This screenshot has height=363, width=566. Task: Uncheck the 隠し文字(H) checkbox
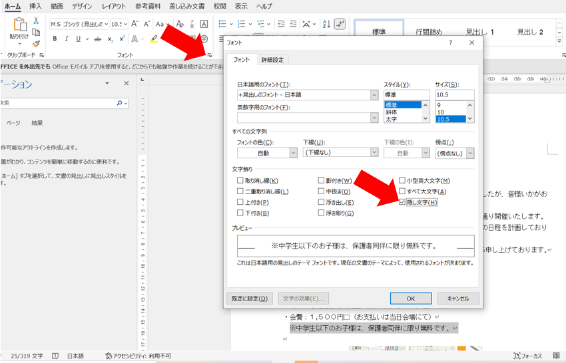click(x=402, y=202)
